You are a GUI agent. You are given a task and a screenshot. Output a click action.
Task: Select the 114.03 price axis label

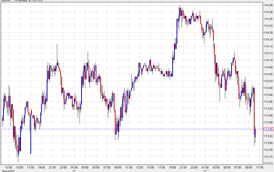[268, 81]
